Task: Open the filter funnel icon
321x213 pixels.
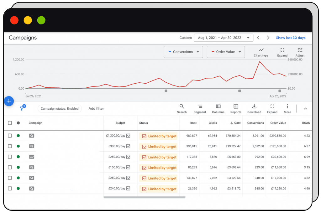Action: click(x=22, y=108)
